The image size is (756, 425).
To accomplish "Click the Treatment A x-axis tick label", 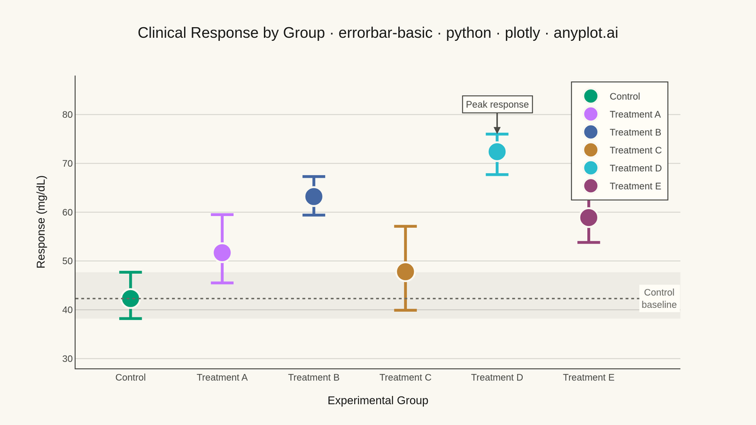I will 222,377.
